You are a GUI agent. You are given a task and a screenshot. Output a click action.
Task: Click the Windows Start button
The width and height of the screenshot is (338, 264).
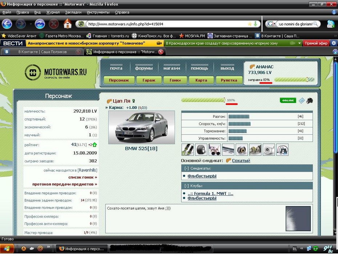coord(7,248)
